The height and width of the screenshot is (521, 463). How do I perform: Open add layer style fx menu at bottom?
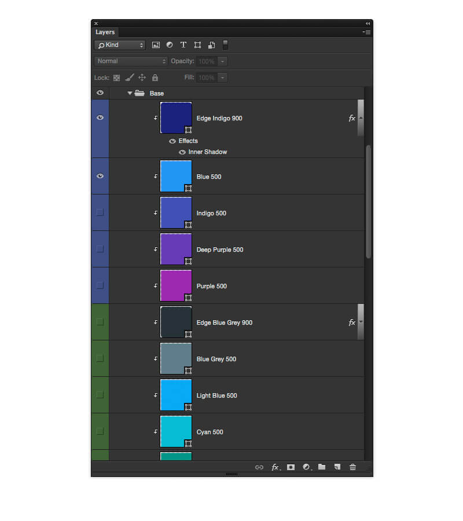(x=275, y=467)
